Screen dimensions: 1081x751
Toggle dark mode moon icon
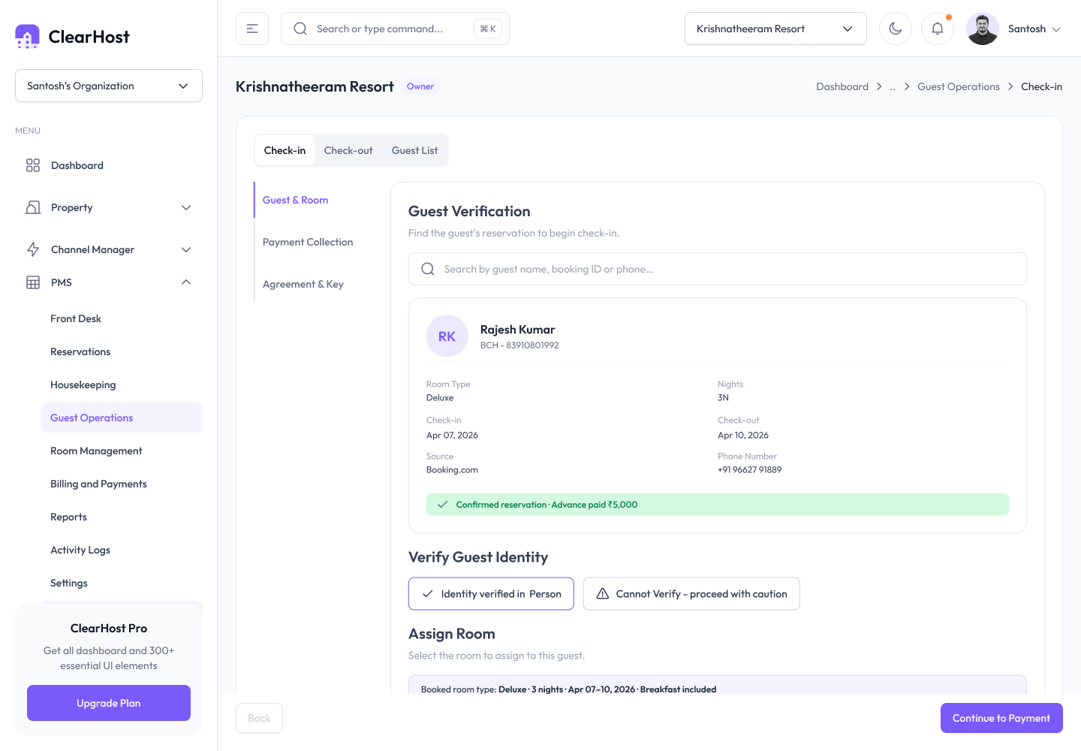tap(896, 29)
